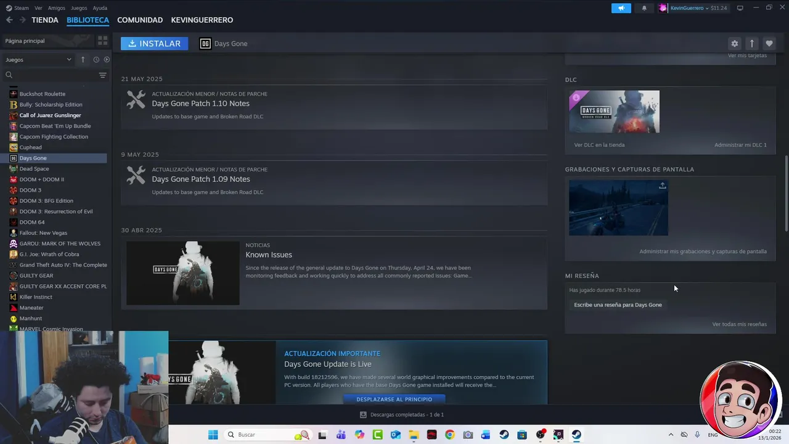This screenshot has height=444, width=789.
Task: Open Administrar mi DLC 1 link
Action: [740, 145]
